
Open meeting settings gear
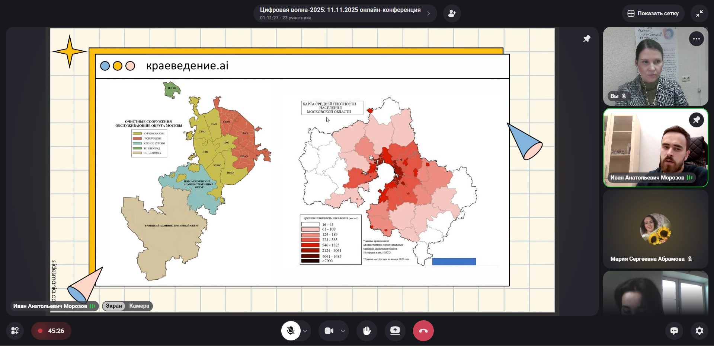coord(699,331)
